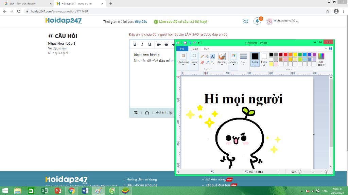This screenshot has width=348, height=195.
Task: Click the Redo arrow in Paint's title bar
Action: point(195,43)
